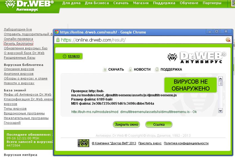Click the Закрыть окно button
This screenshot has height=157, width=235.
(x=126, y=124)
